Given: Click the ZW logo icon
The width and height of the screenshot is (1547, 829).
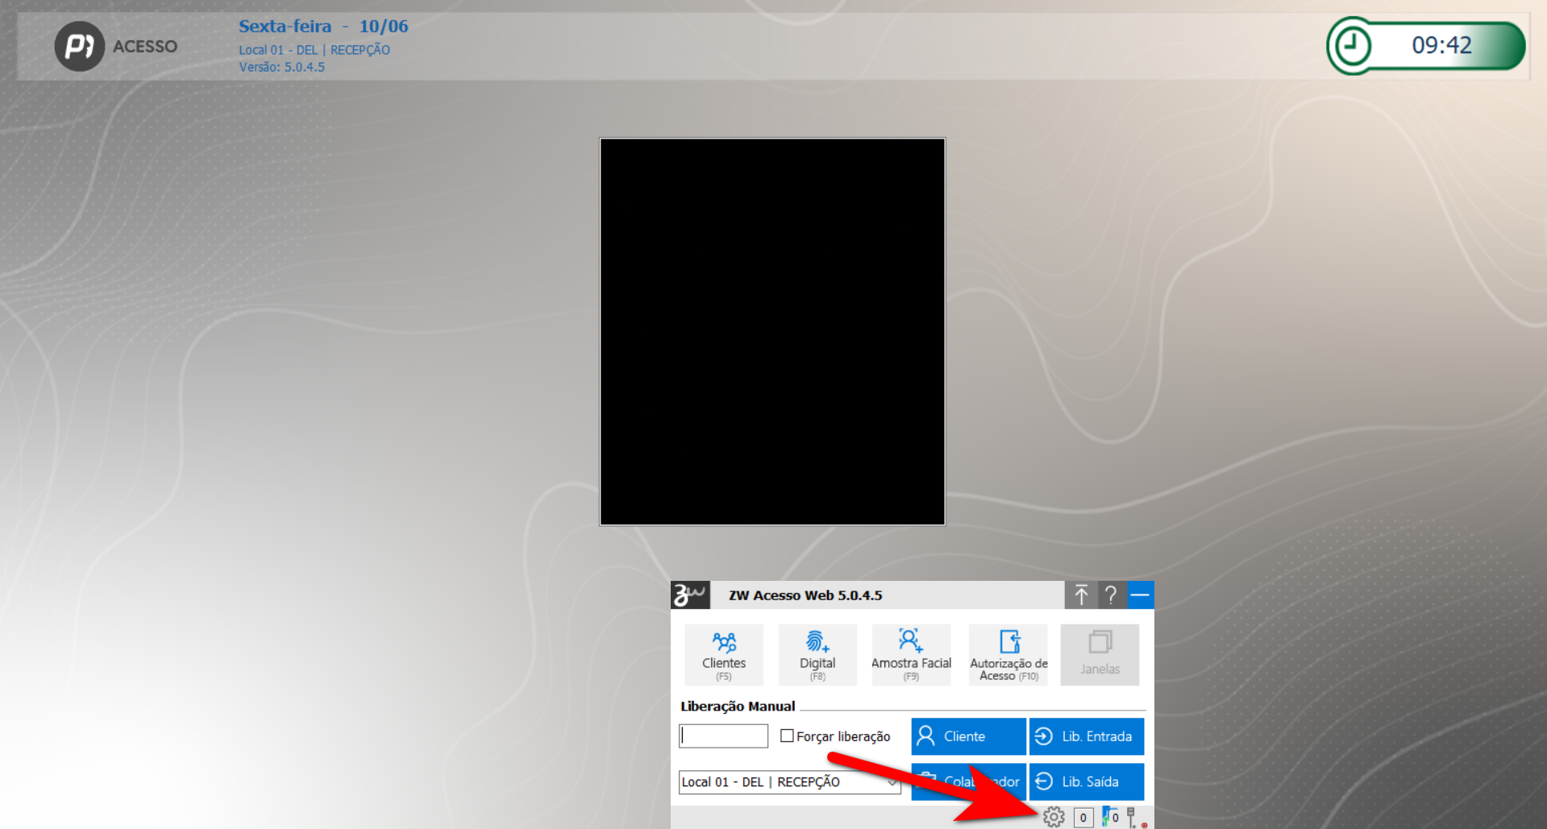Looking at the screenshot, I should [x=690, y=595].
